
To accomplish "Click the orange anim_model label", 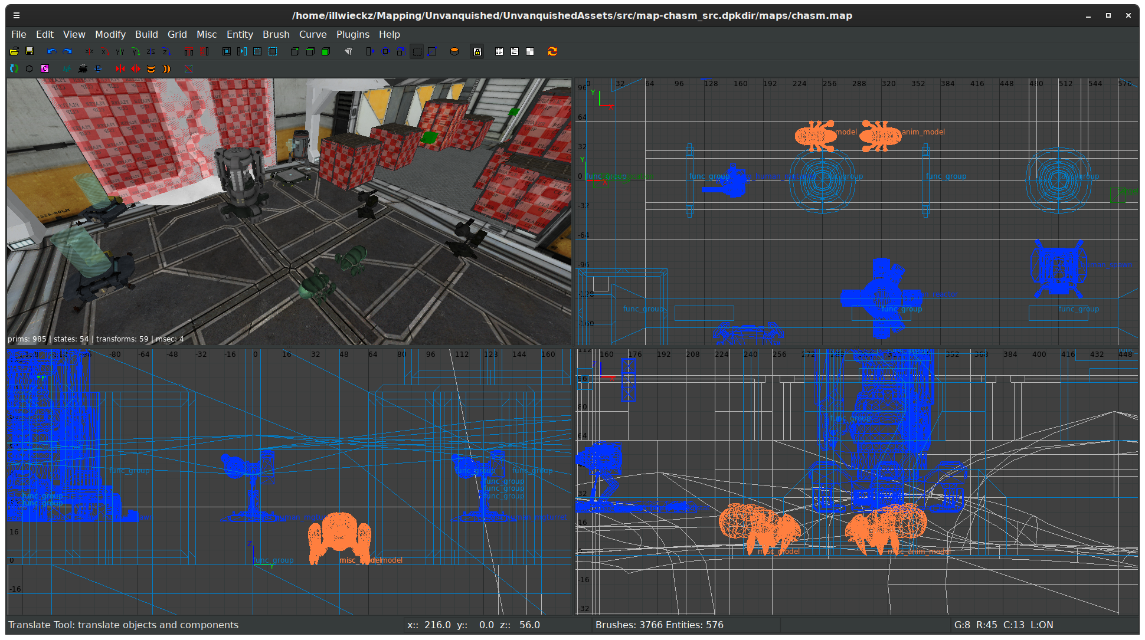I will 923,132.
